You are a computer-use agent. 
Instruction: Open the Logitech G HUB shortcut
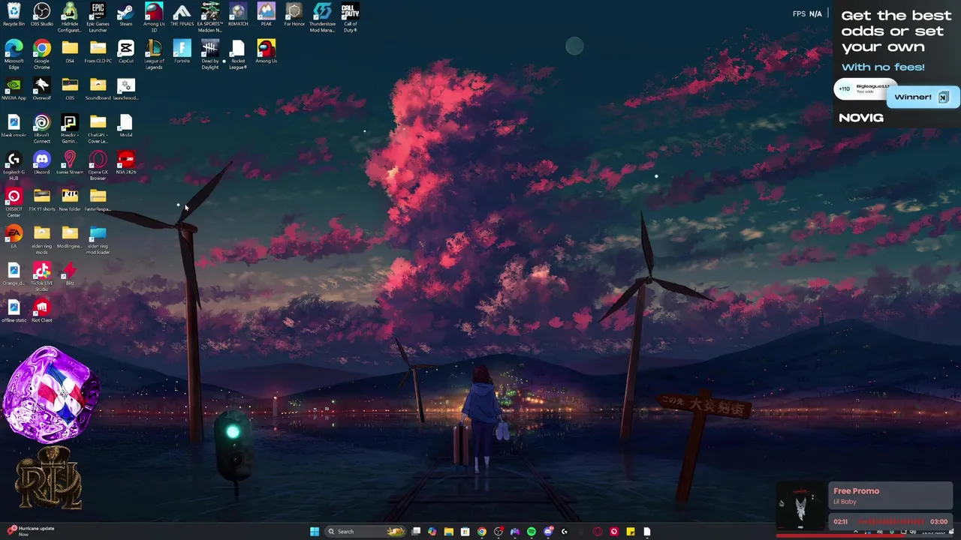pyautogui.click(x=14, y=166)
